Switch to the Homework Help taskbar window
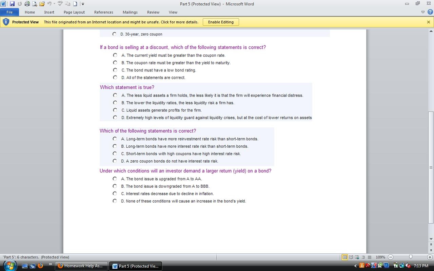The width and height of the screenshot is (434, 271). point(81,266)
